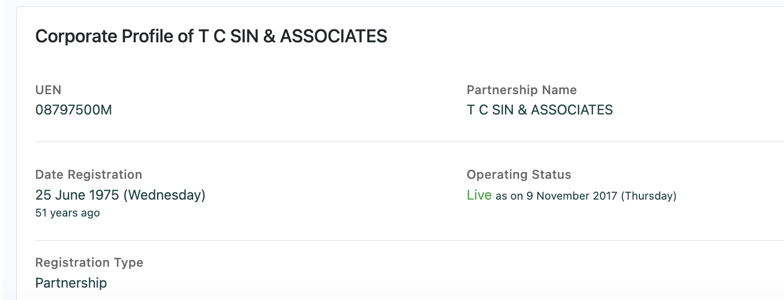This screenshot has height=300, width=784.
Task: Click the name value under Partnership Name
Action: pyautogui.click(x=539, y=110)
